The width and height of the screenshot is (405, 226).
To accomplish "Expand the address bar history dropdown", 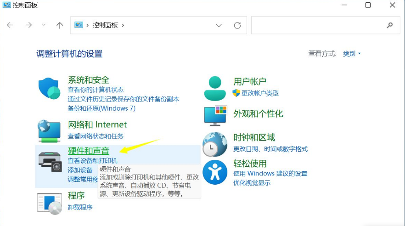I will [x=219, y=25].
